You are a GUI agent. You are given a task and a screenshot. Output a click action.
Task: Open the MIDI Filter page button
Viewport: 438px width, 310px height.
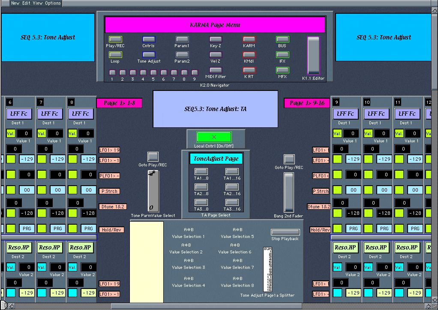pos(216,70)
